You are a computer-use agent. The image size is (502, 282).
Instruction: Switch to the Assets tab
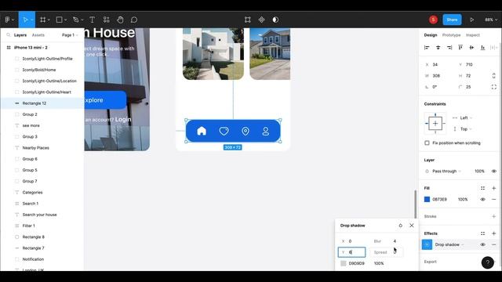[38, 35]
